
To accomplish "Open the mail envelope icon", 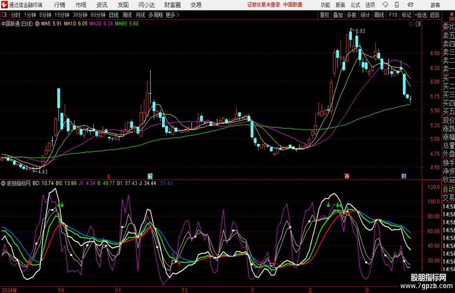I will tap(410, 5).
